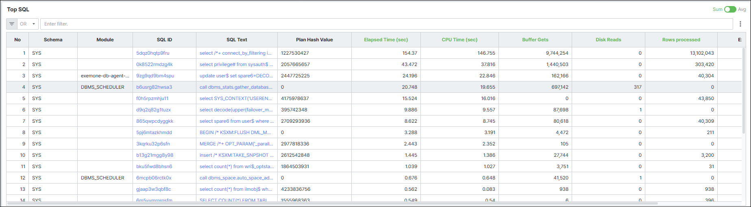Sort by Elapsed Time (sec) column
This screenshot has width=751, height=207.
tap(386, 40)
